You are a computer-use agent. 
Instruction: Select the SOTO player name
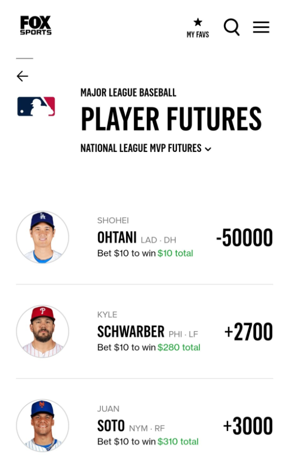(111, 426)
